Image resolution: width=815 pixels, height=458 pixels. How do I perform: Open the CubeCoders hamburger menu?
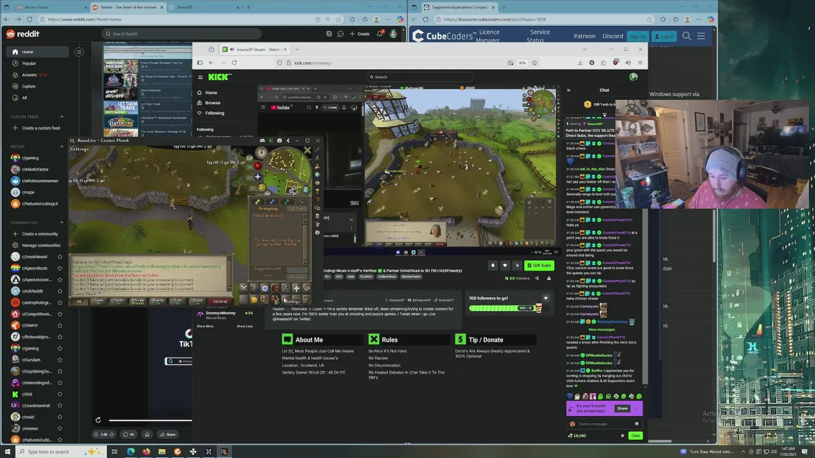tap(701, 36)
